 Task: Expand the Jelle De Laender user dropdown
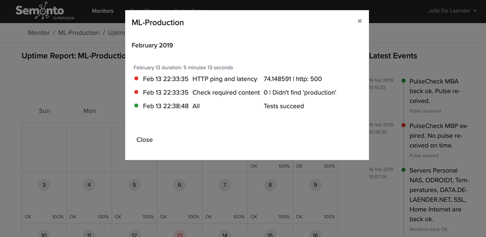click(x=452, y=11)
